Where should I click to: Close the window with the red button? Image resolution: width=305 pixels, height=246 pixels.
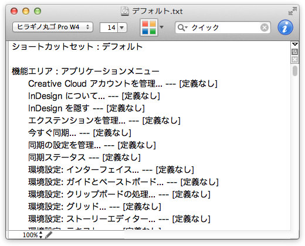[x=14, y=11]
